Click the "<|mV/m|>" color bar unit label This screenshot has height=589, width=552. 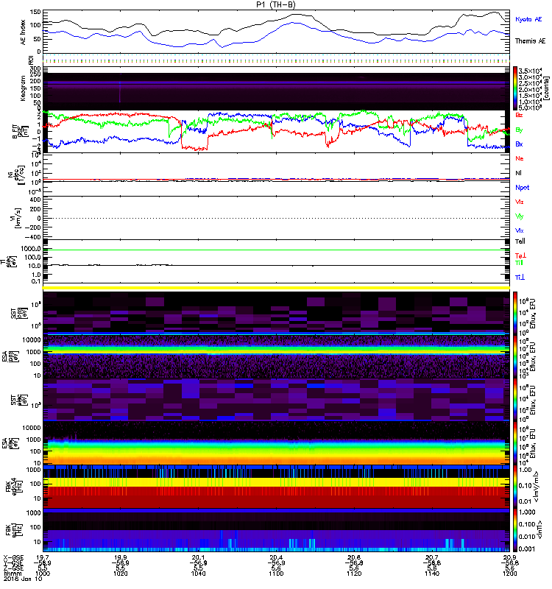pos(537,487)
